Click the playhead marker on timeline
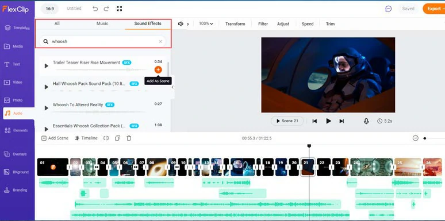The image size is (445, 221). click(309, 146)
